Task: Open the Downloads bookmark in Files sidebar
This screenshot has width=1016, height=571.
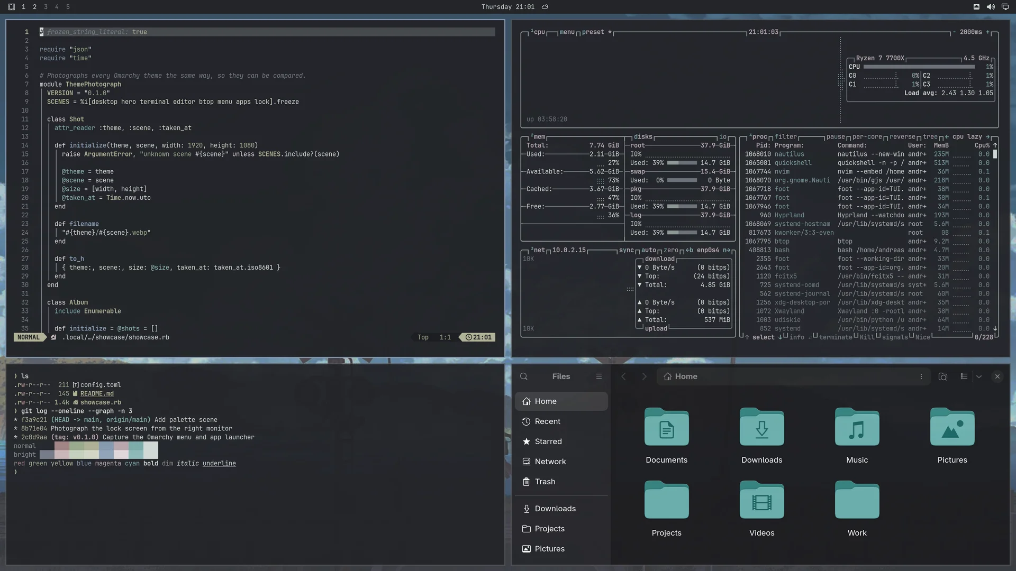Action: (x=561, y=509)
